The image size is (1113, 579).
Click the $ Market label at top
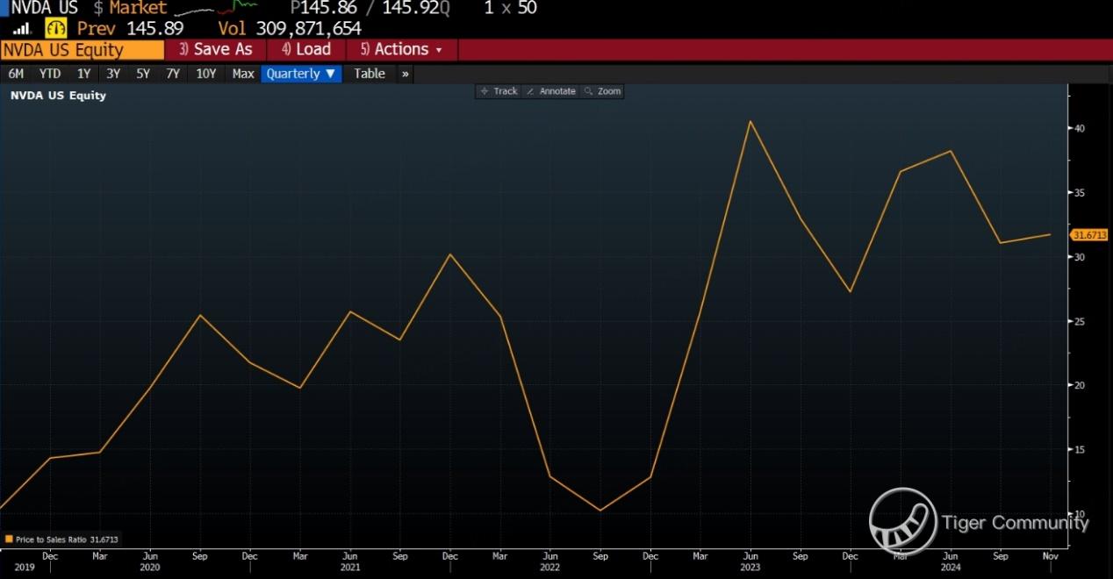pos(130,8)
